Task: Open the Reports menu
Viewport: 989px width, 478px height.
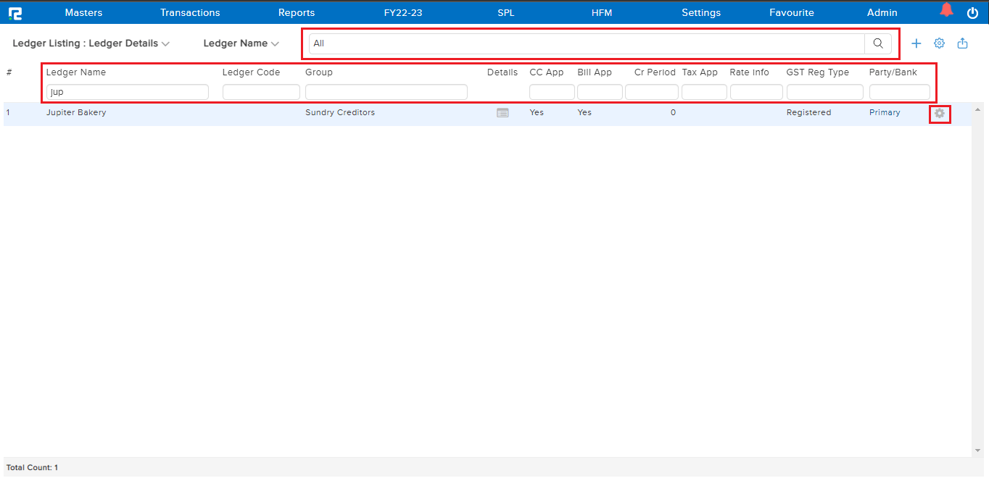Action: point(297,12)
